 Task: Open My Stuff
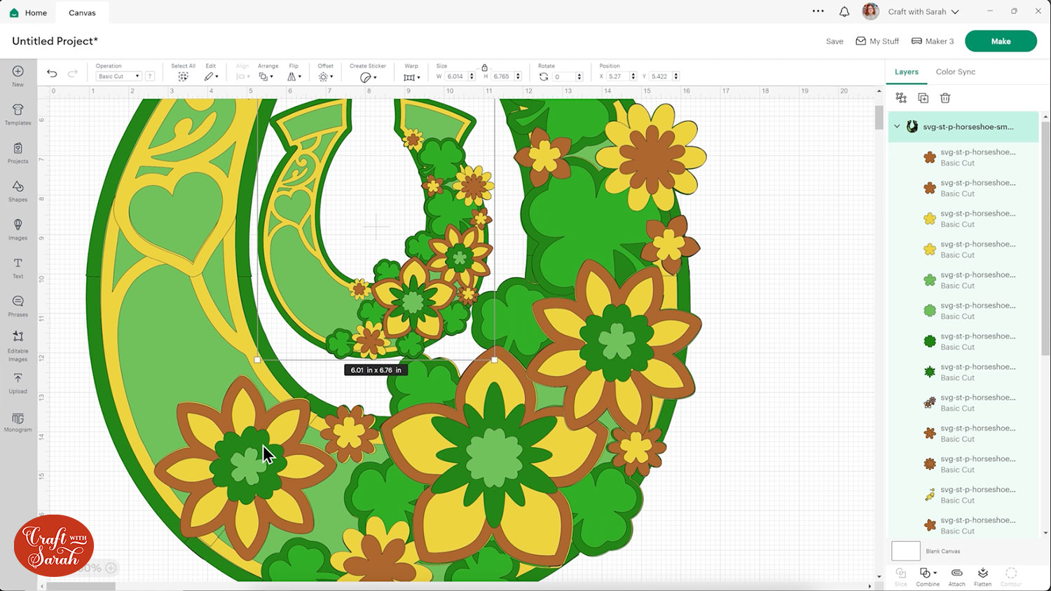point(877,41)
